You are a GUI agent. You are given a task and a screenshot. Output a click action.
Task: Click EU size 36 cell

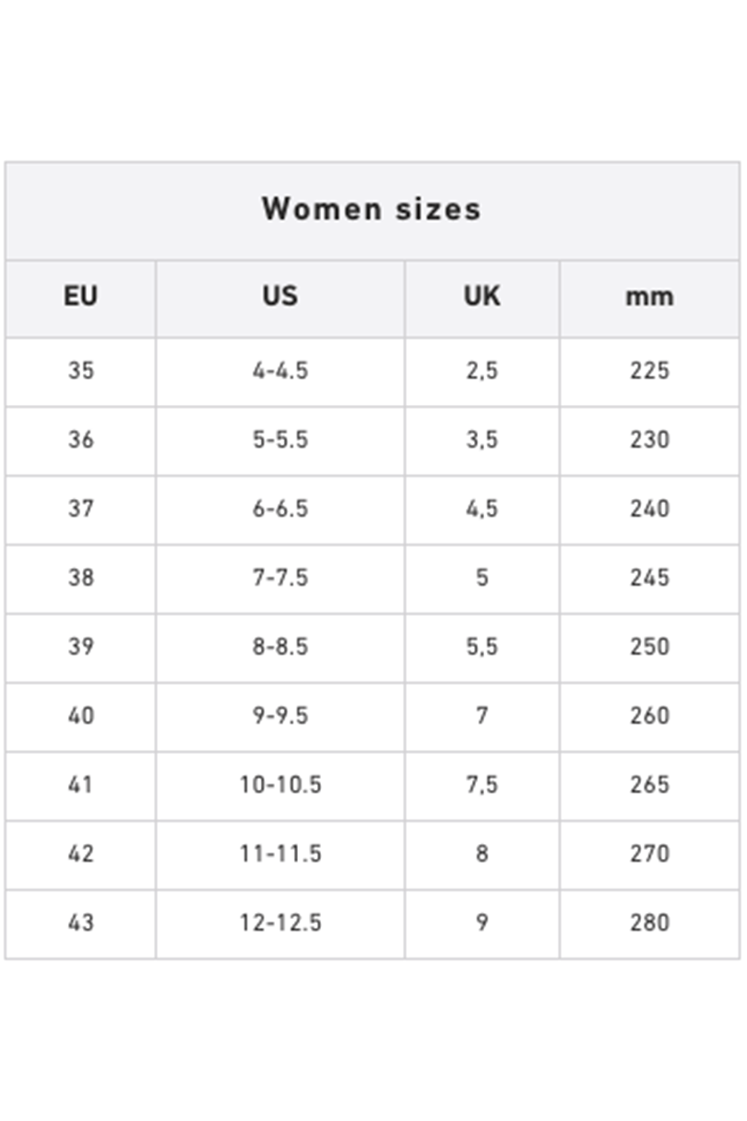coord(81,440)
